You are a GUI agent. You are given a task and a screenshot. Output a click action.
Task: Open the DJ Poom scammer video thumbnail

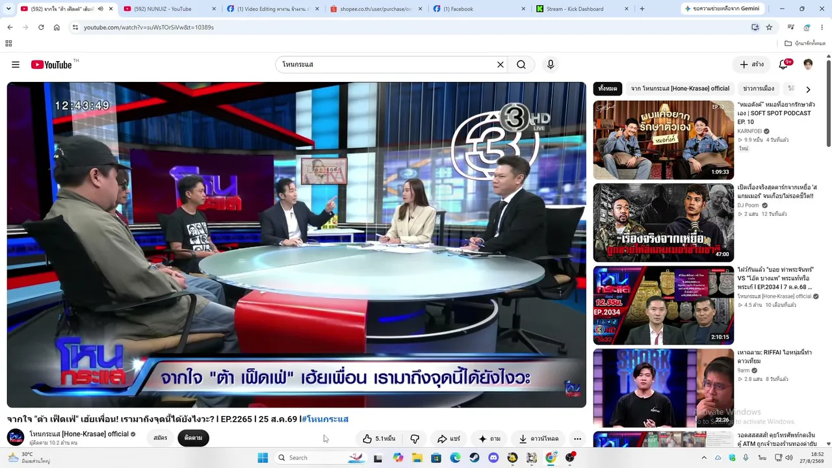(x=663, y=222)
